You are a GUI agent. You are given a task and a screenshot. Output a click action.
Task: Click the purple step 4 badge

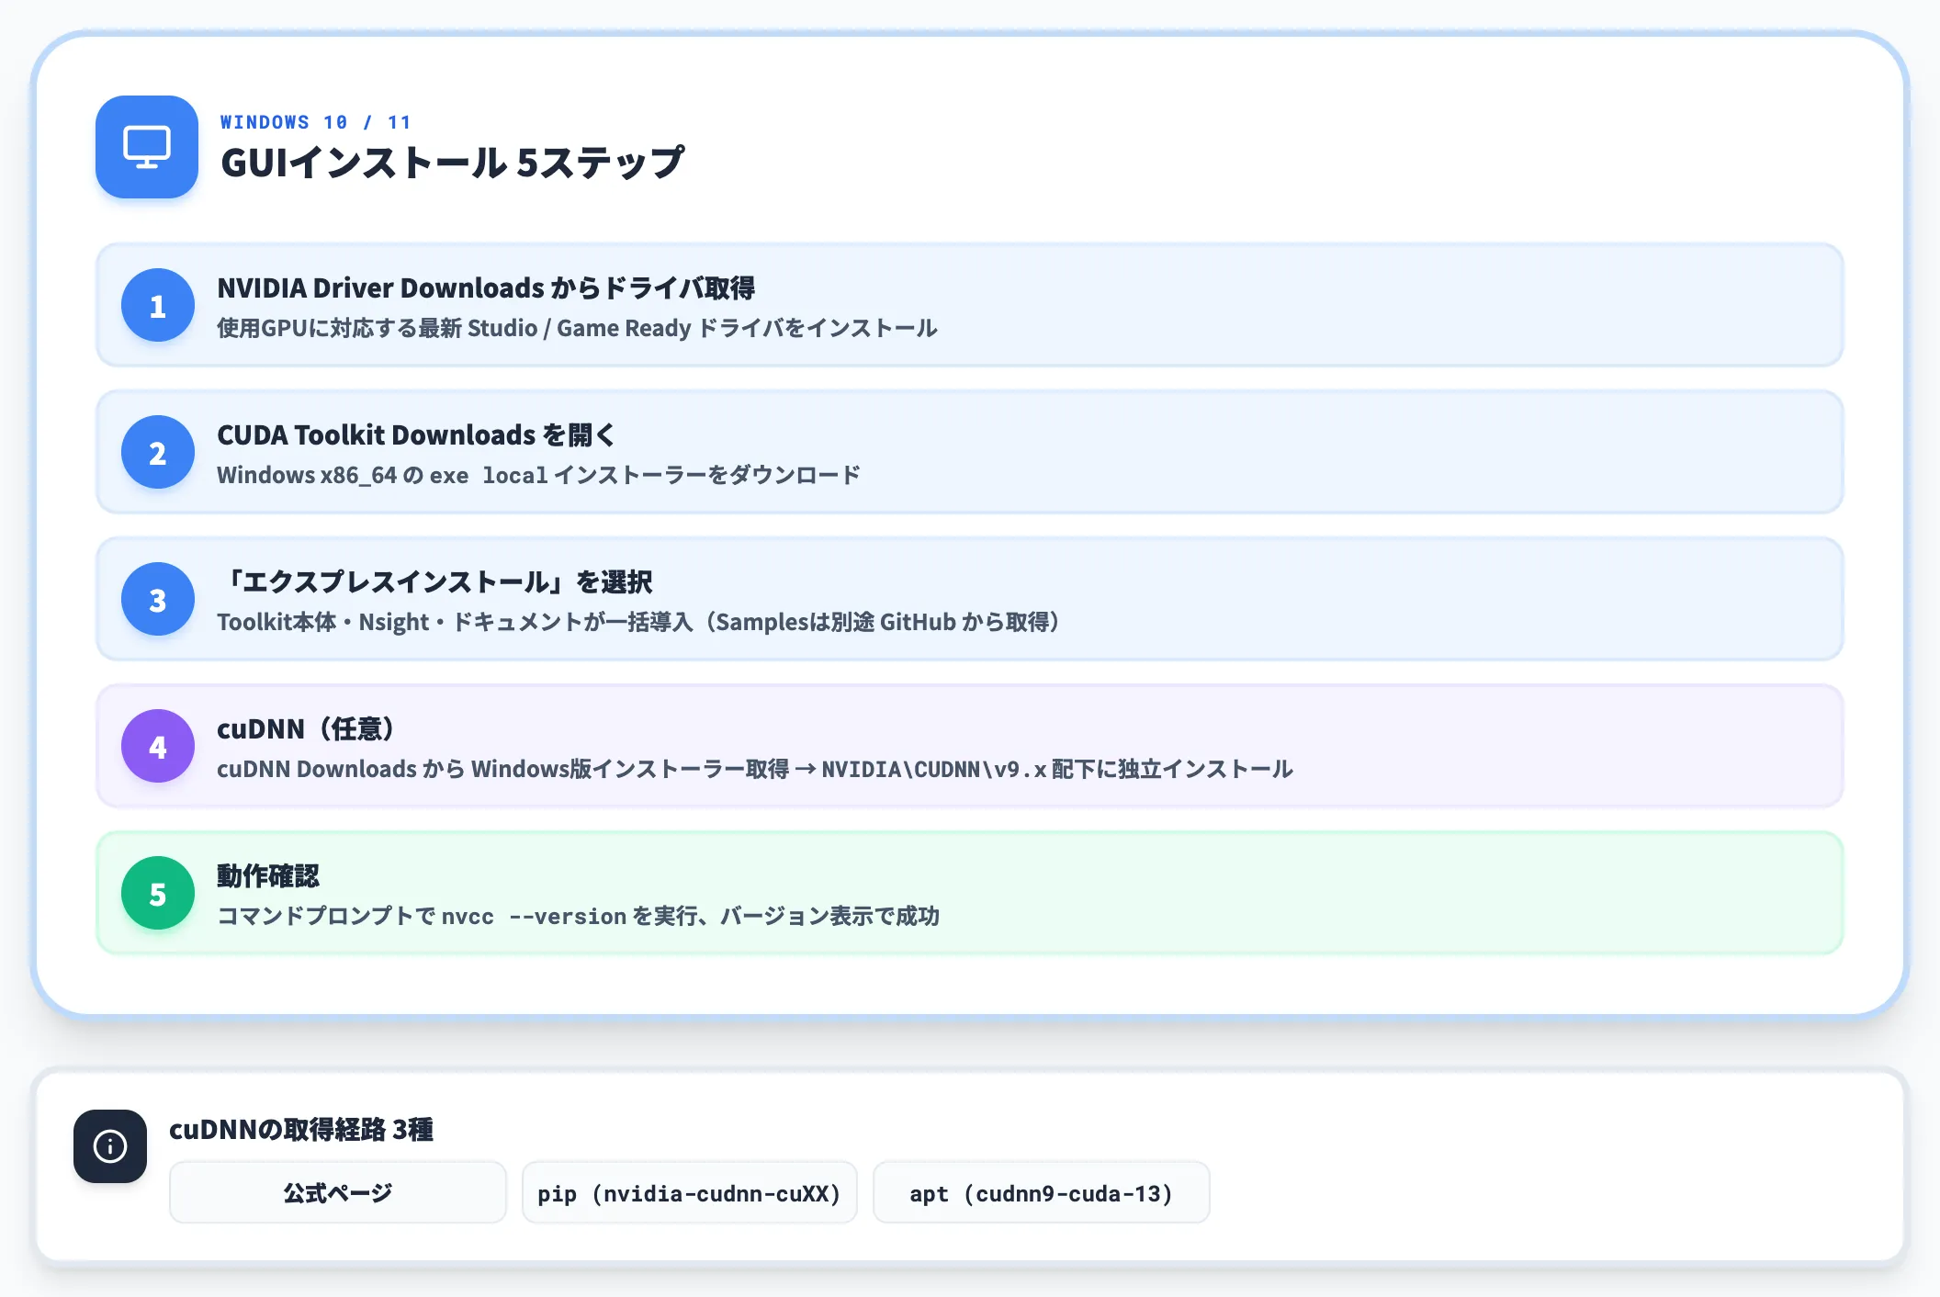(158, 746)
